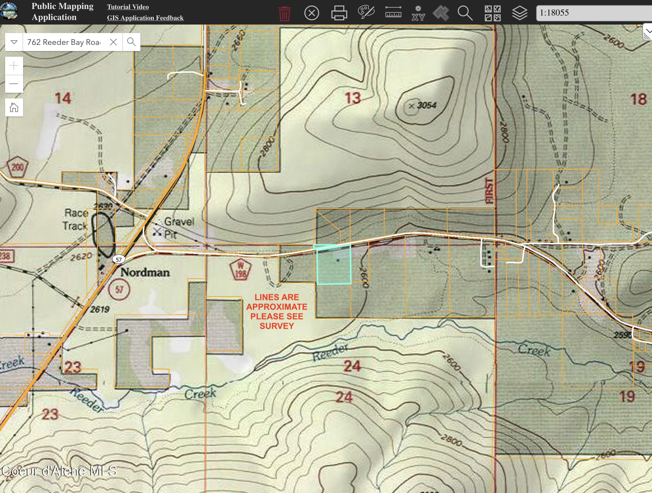Zoom out using the minus control
Image resolution: width=652 pixels, height=493 pixels.
(14, 83)
